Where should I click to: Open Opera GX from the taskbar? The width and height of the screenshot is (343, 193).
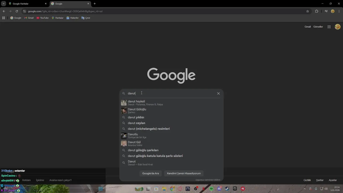click(x=180, y=189)
